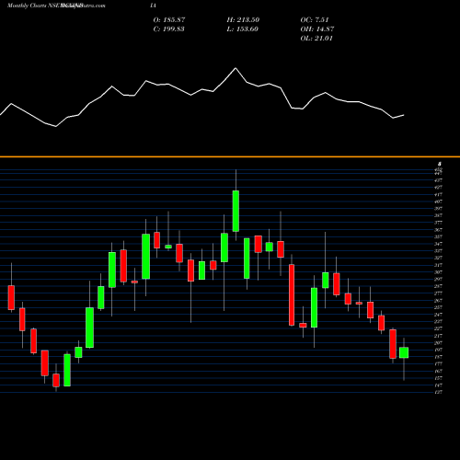This screenshot has width=460, height=460.
Task: Click the OC: 7.51 value
Action: pos(315,20)
